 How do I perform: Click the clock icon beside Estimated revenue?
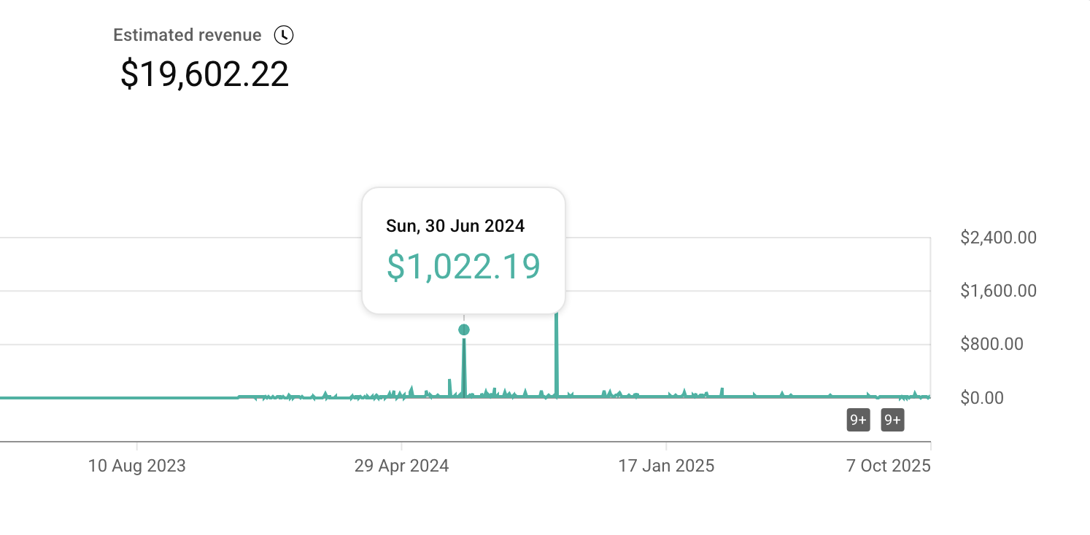[284, 35]
